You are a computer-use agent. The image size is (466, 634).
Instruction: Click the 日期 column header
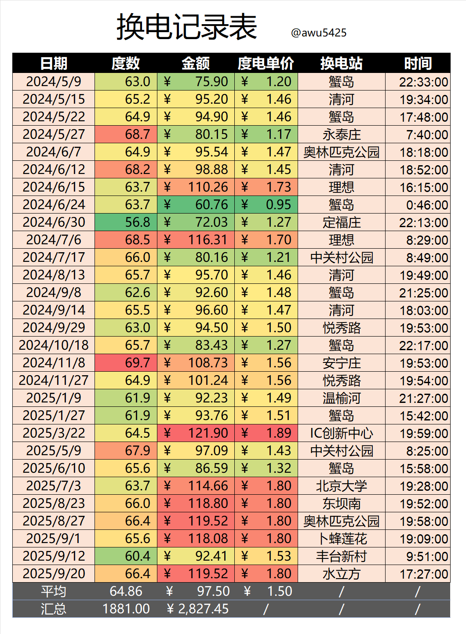click(x=54, y=63)
